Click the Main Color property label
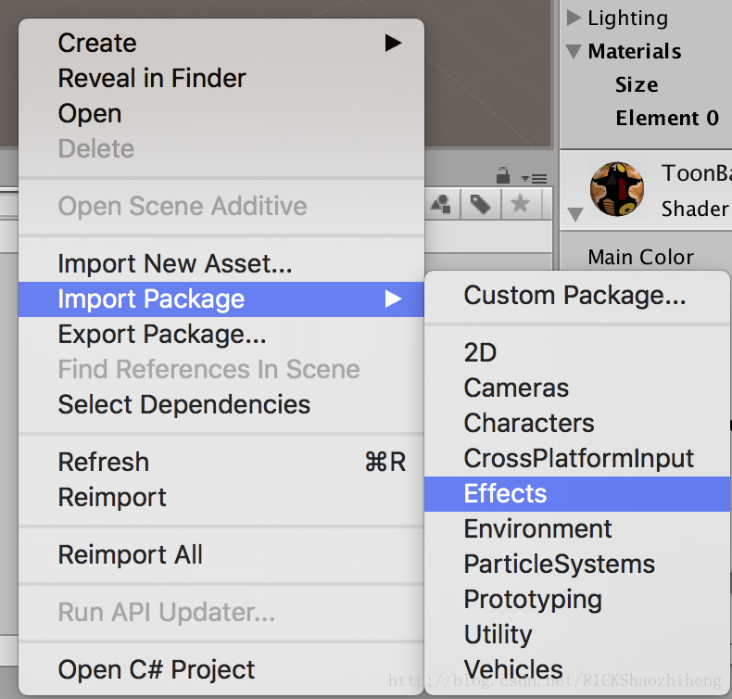Image resolution: width=732 pixels, height=699 pixels. point(641,257)
